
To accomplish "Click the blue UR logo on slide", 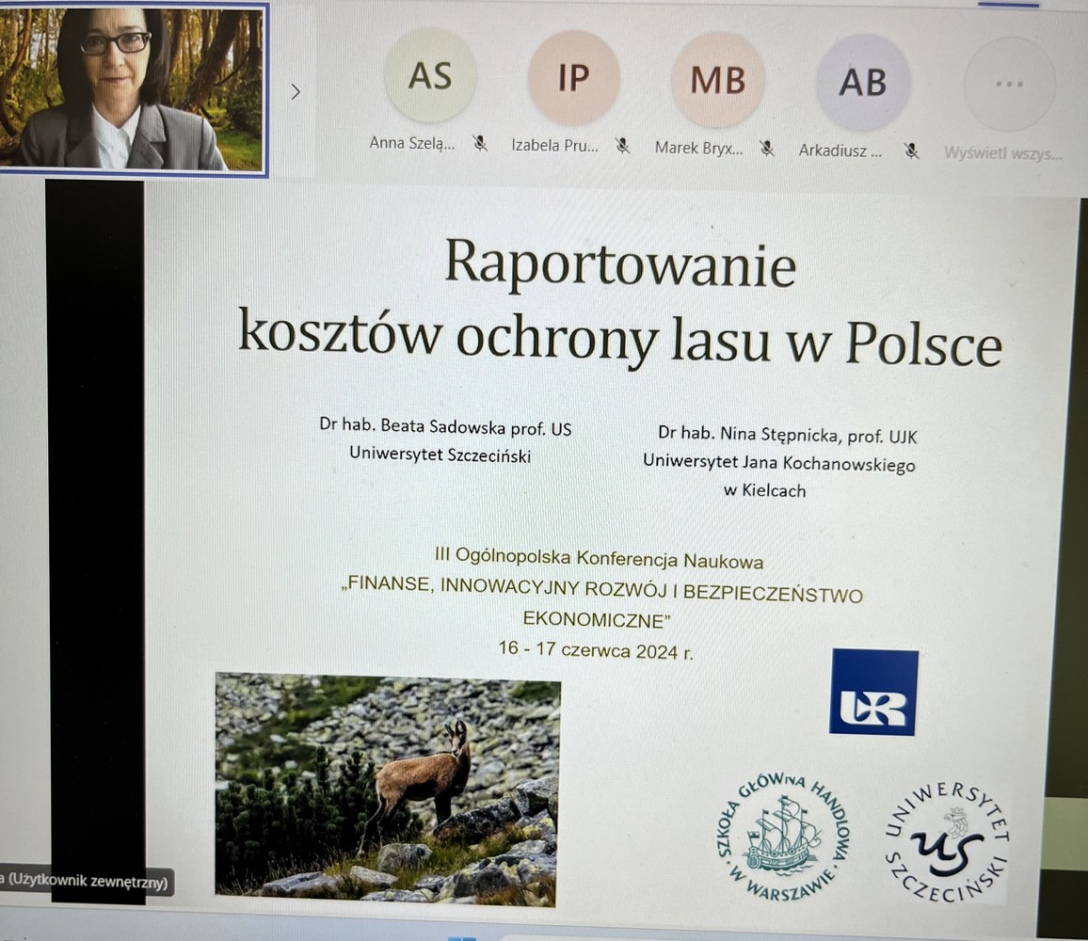I will pos(873,692).
